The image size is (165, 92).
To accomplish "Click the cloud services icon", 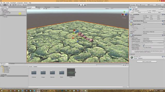I will tap(139, 5).
